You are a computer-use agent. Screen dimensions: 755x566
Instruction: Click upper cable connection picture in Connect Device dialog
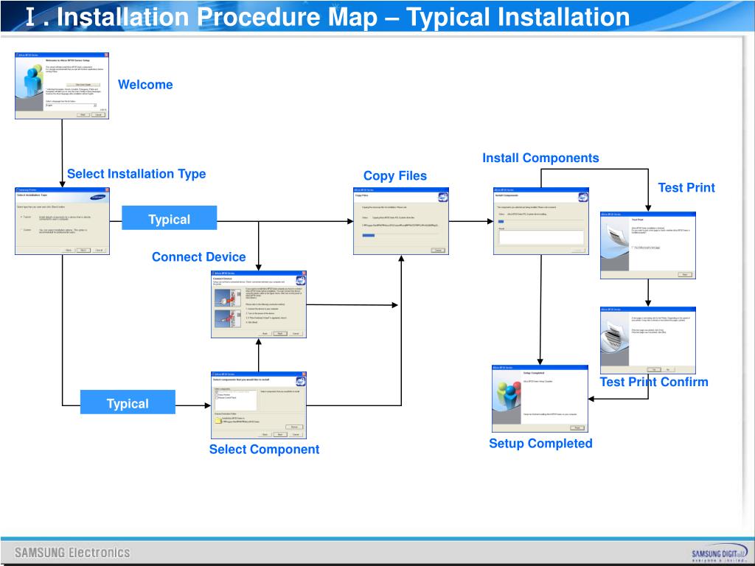pyautogui.click(x=228, y=298)
